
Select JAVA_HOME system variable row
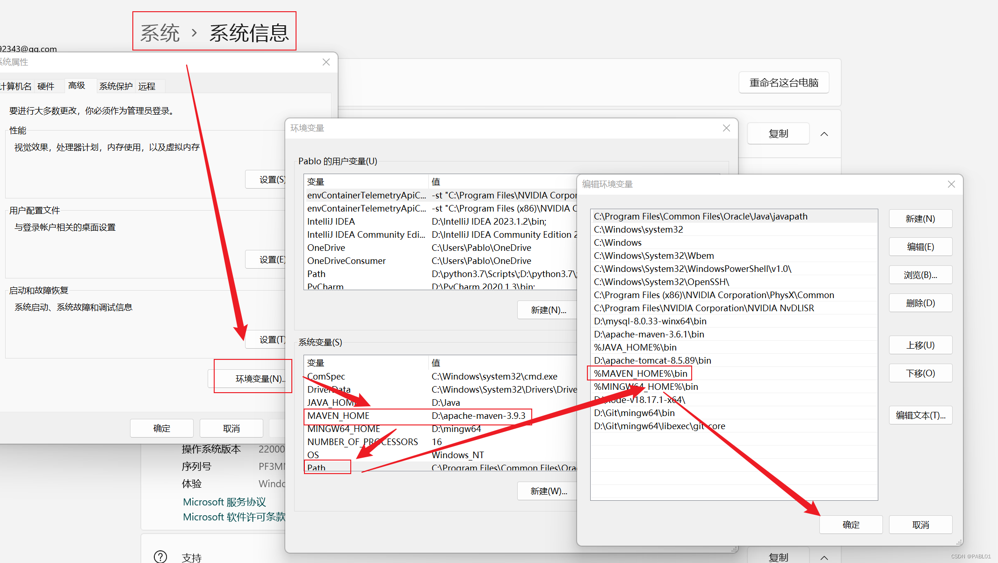pyautogui.click(x=441, y=402)
